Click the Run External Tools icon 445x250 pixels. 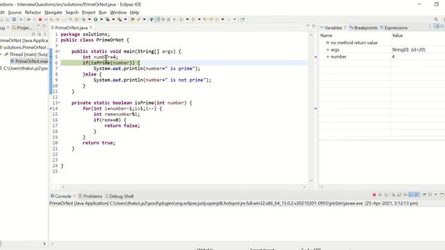click(x=120, y=19)
